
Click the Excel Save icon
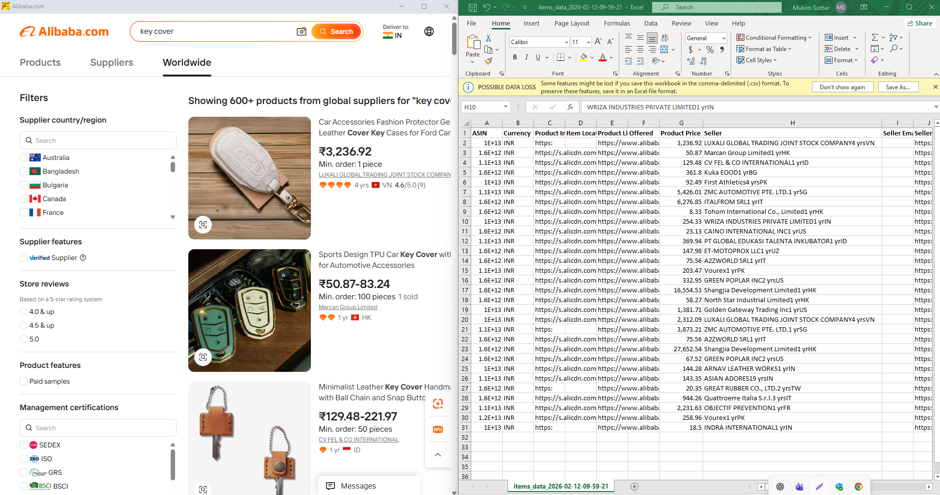[472, 7]
